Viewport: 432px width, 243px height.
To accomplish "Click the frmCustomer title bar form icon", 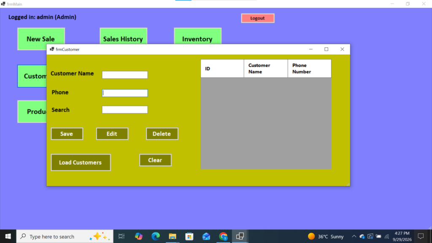I will 52,49.
